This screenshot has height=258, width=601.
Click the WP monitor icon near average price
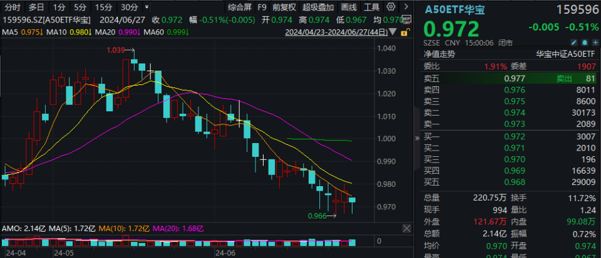[407, 19]
